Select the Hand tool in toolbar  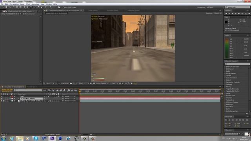6,7
